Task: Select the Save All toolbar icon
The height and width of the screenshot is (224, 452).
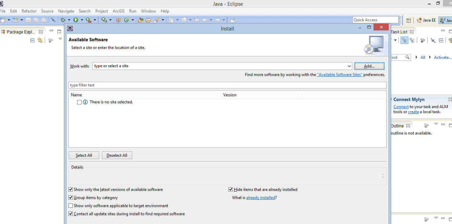Action: click(36, 20)
